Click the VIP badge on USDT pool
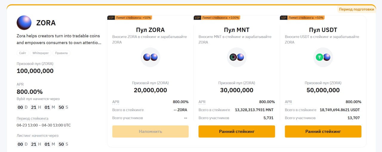Image resolution: width=382 pixels, height=152 pixels. pyautogui.click(x=284, y=18)
